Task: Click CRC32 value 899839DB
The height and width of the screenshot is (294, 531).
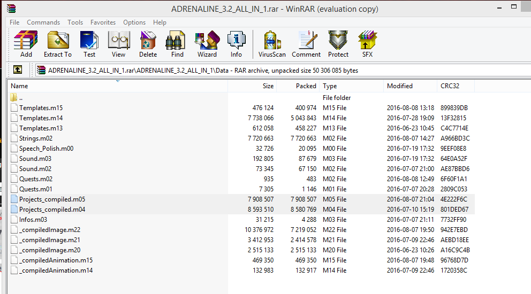Action: (x=454, y=107)
